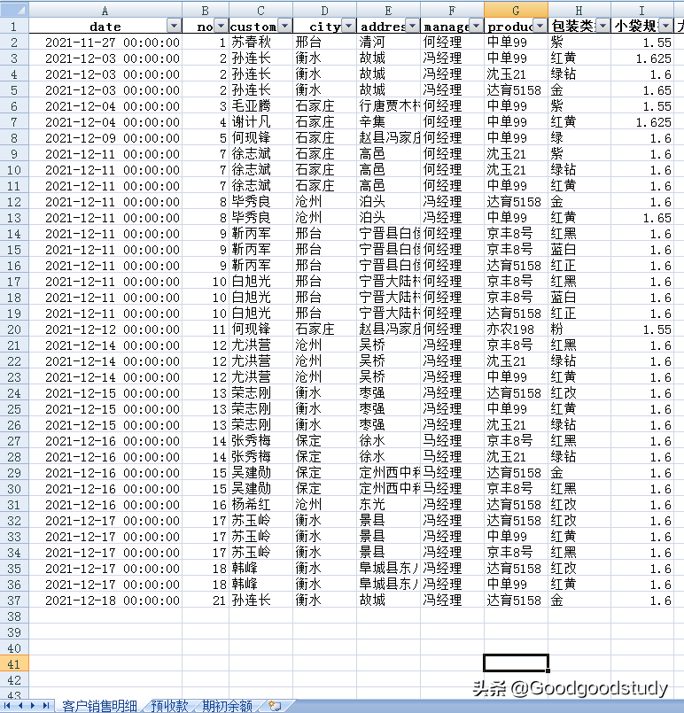The image size is (684, 713).
Task: Click the insert new worksheet tab icon
Action: pyautogui.click(x=275, y=706)
